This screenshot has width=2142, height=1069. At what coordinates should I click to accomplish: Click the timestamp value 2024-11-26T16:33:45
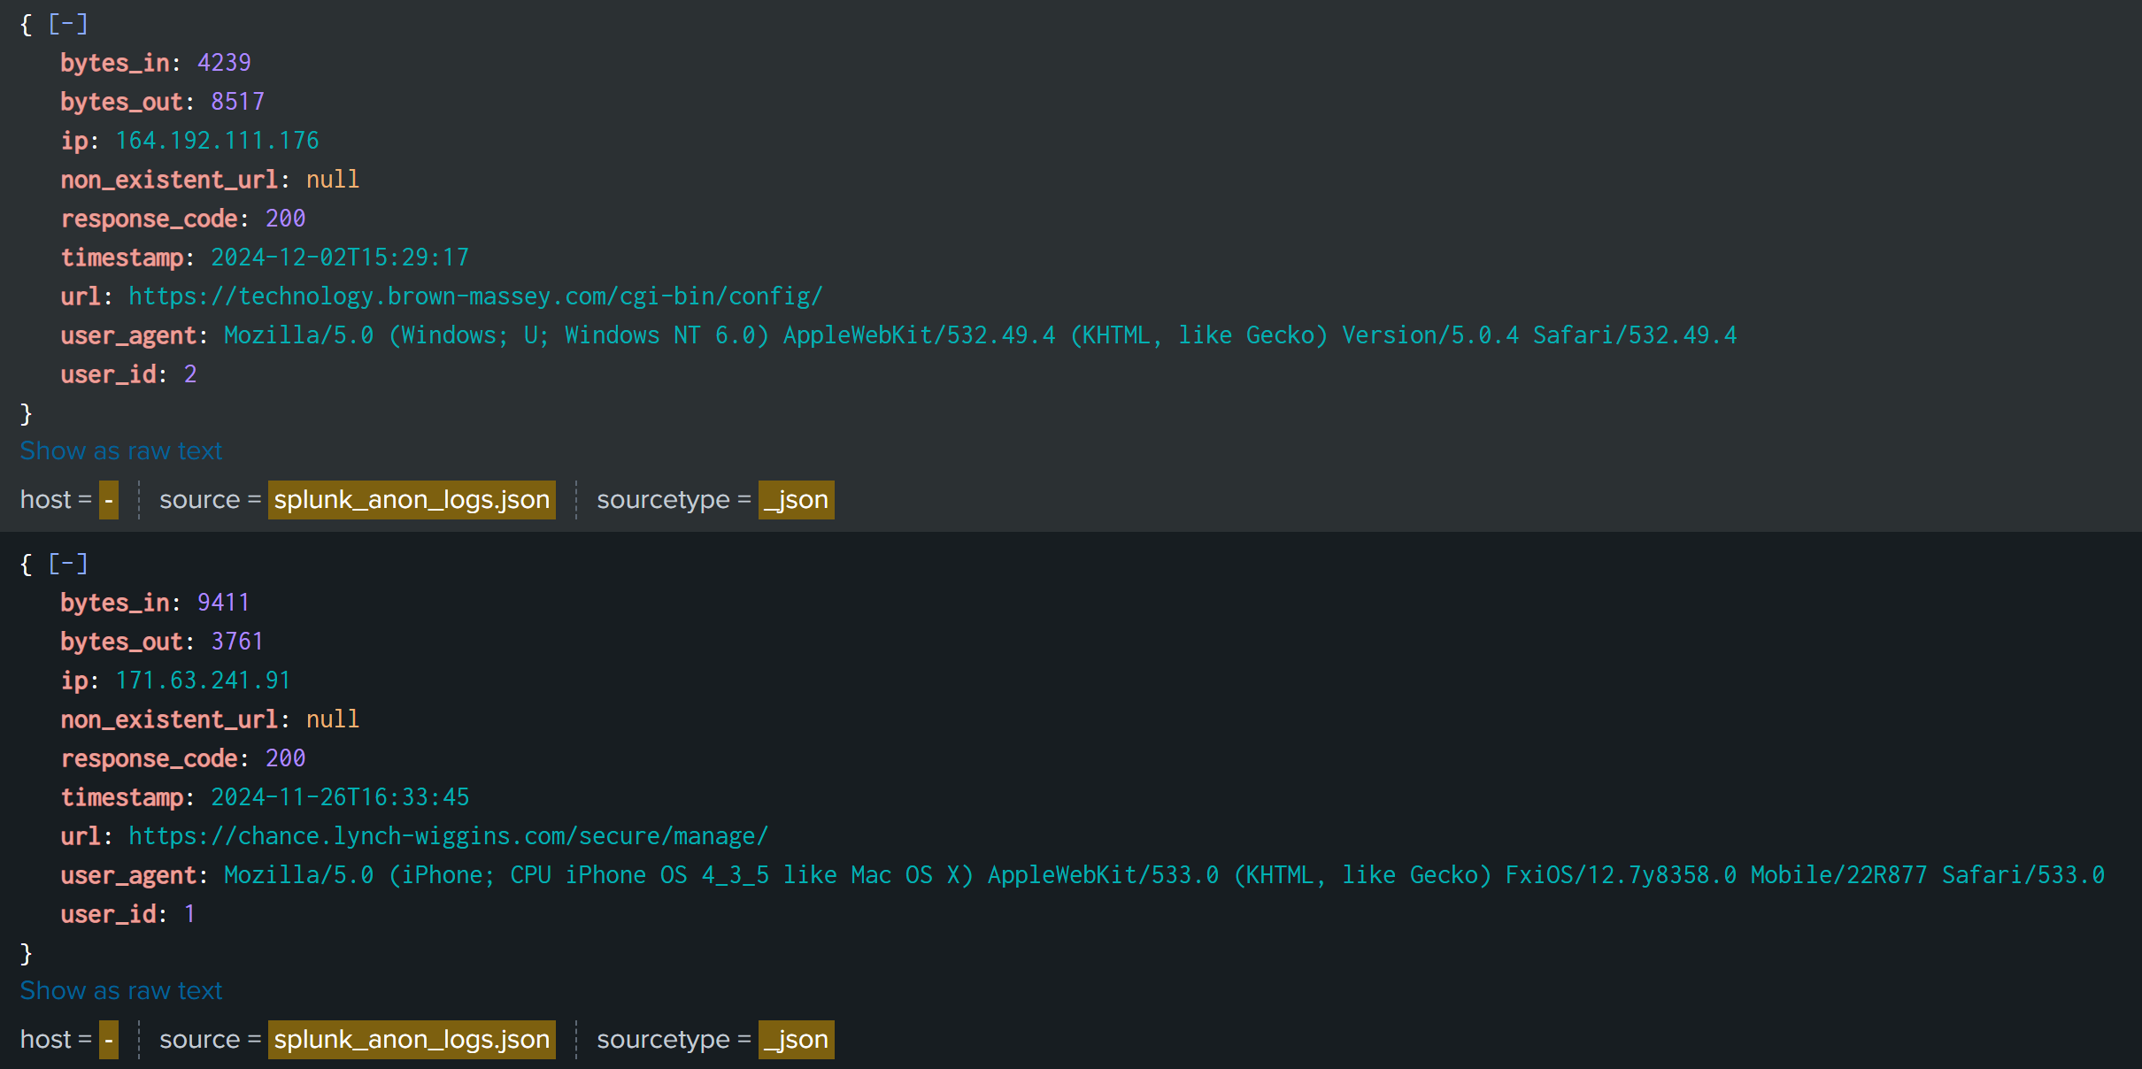pos(340,797)
